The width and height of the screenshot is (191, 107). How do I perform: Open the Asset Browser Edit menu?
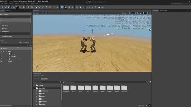pyautogui.click(x=38, y=76)
